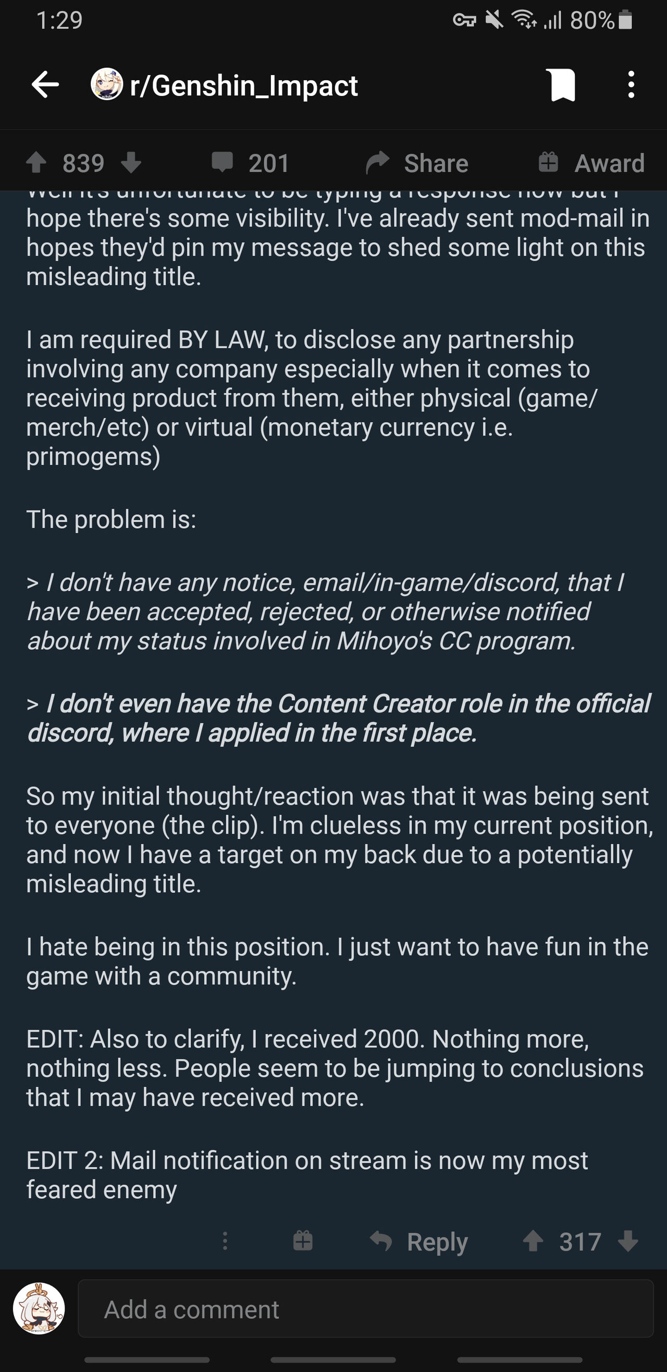Open the r/Genshin_Impact subreddit title
667x1372 pixels.
[244, 85]
